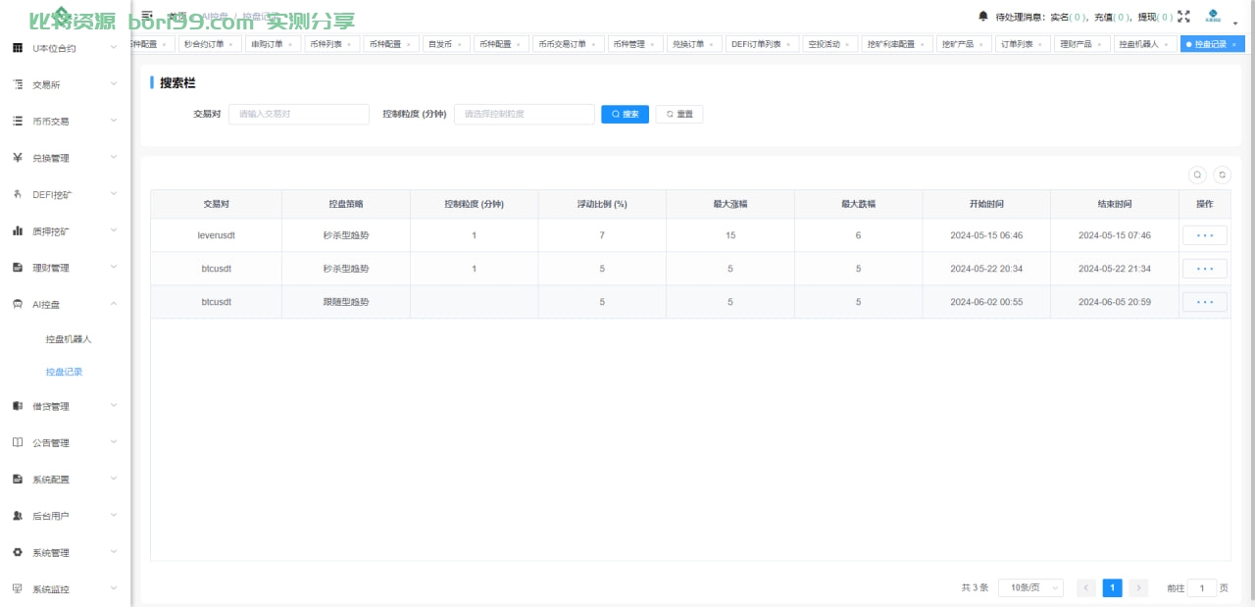Expand the 后台用户 menu
The image size is (1255, 607).
click(x=65, y=516)
